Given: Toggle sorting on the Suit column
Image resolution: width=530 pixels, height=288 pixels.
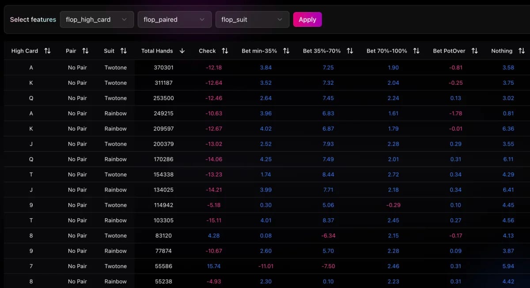Looking at the screenshot, I should coord(124,51).
